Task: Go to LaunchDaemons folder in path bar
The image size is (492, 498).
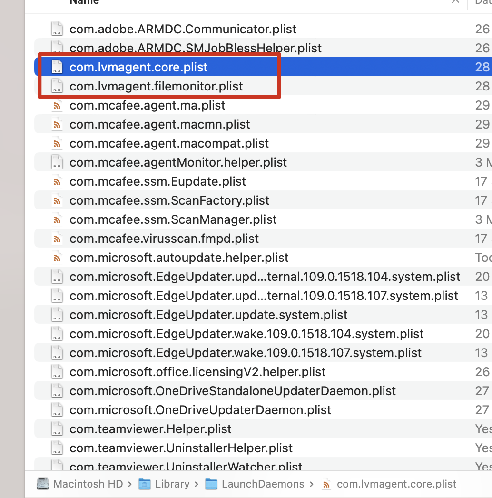Action: click(x=263, y=484)
